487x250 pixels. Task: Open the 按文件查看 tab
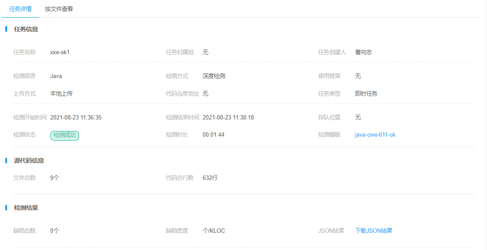click(59, 9)
